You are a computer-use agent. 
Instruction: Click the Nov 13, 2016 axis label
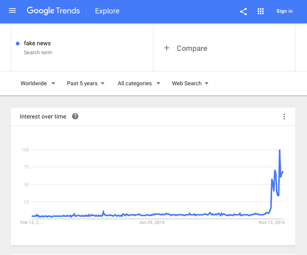272,222
